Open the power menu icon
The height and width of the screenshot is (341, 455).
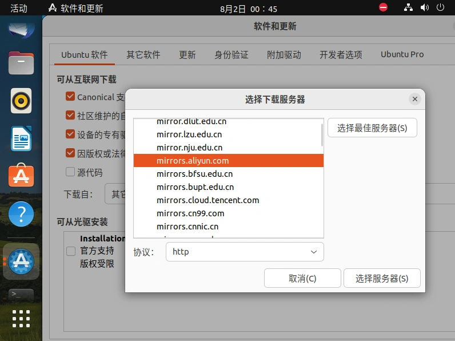[x=440, y=7]
